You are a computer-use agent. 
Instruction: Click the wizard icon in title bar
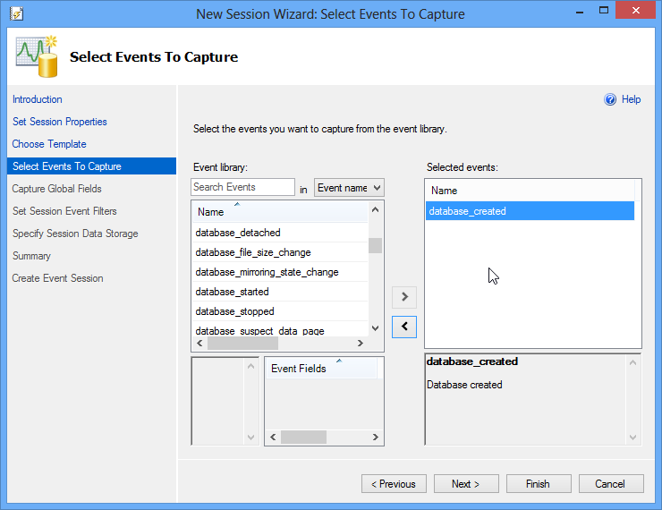click(x=15, y=13)
